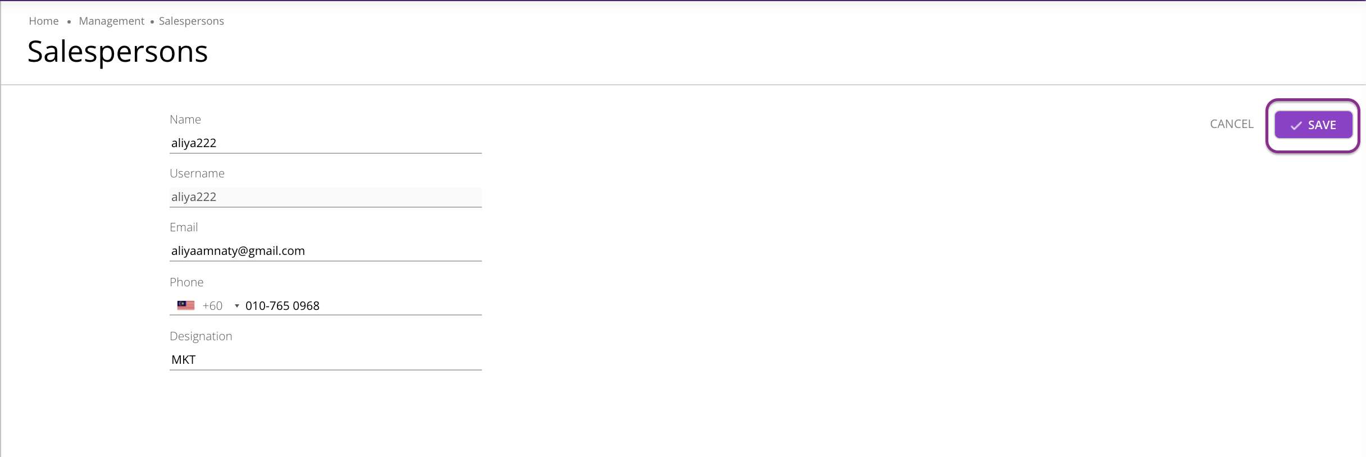Focus the Designation field showing MKT
1366x457 pixels.
[326, 359]
